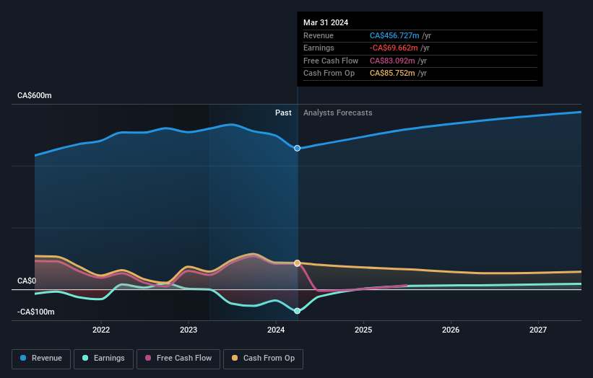Toggle the Revenue legend button
The width and height of the screenshot is (593, 378).
pos(41,359)
